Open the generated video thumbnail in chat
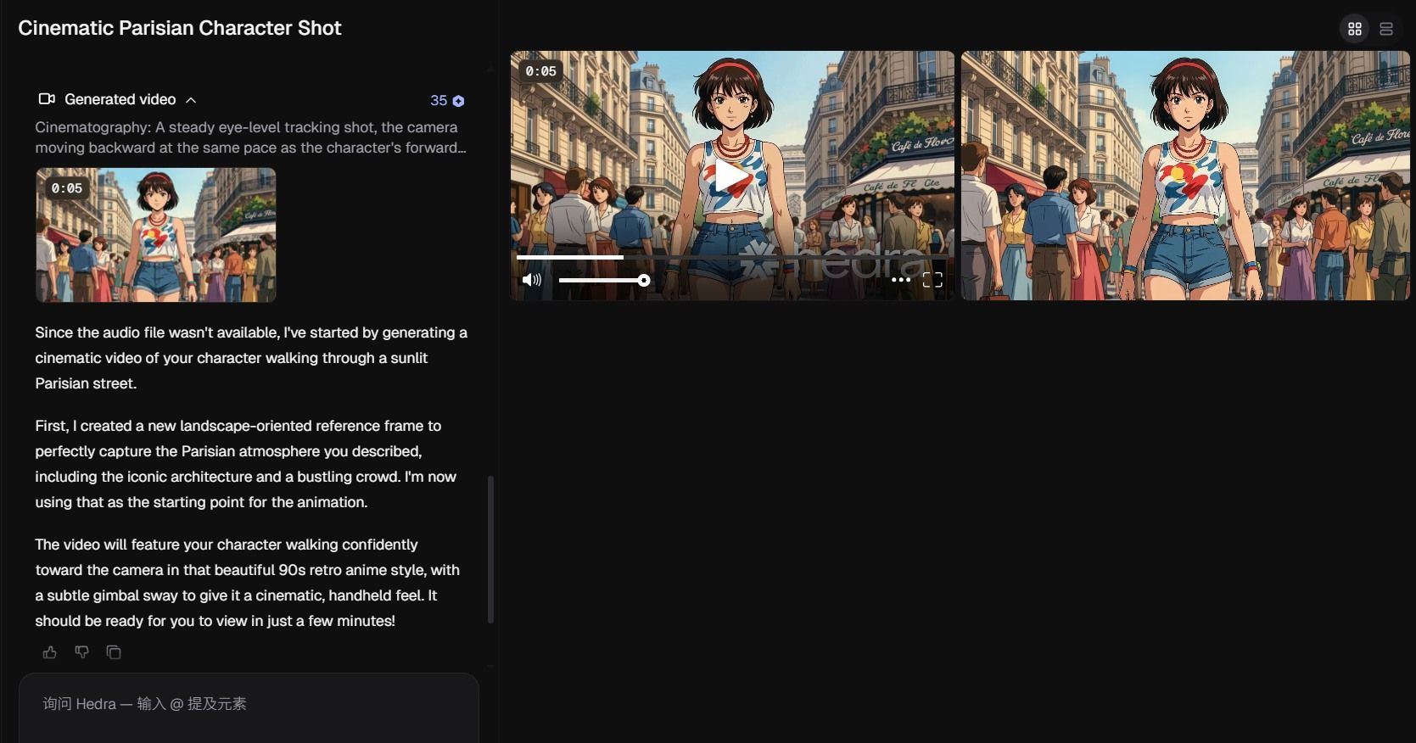 [156, 235]
